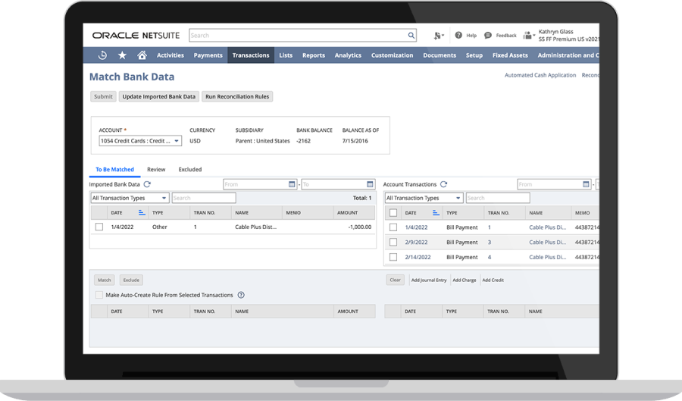Open transaction number 4 link
682x401 pixels.
[490, 257]
